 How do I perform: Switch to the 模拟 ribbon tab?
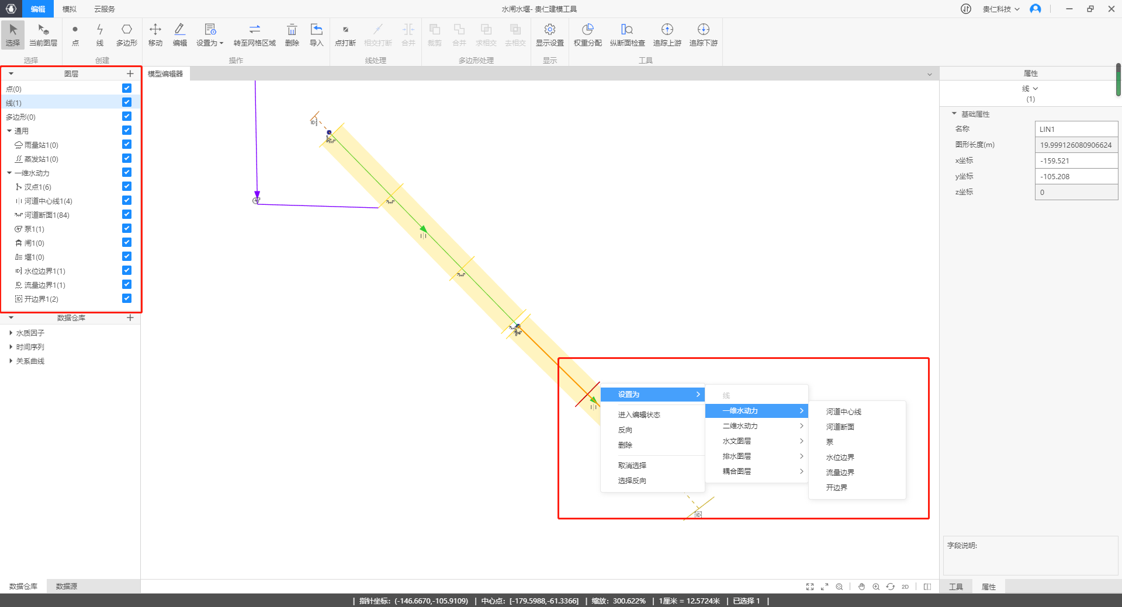pyautogui.click(x=69, y=9)
